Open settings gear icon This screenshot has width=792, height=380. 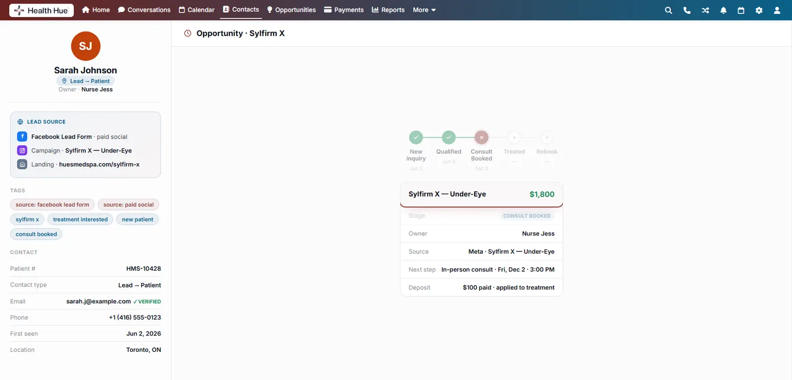coord(759,10)
